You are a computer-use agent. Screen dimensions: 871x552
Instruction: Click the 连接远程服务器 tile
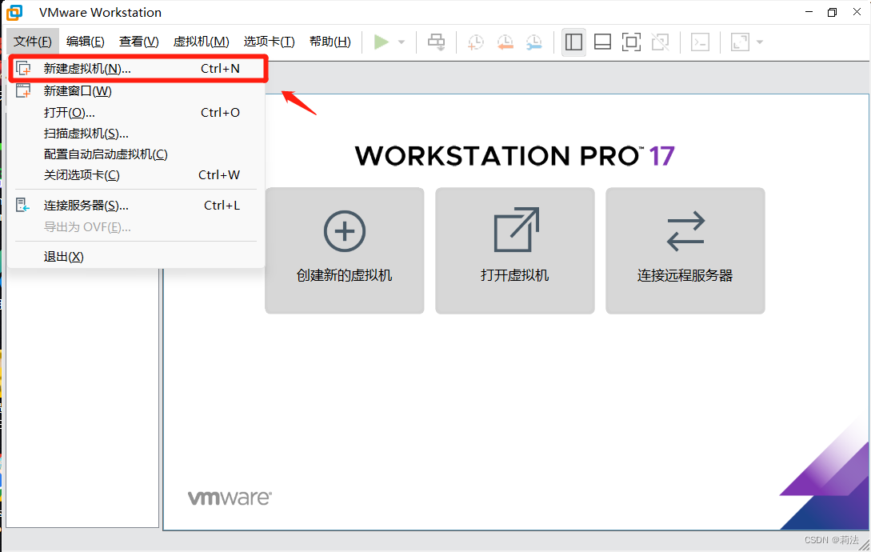pos(685,250)
